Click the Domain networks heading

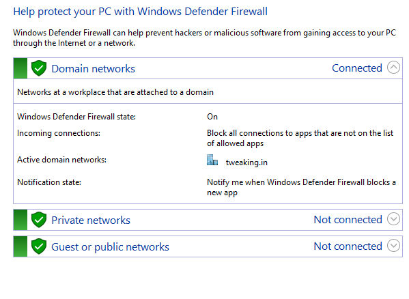(93, 69)
